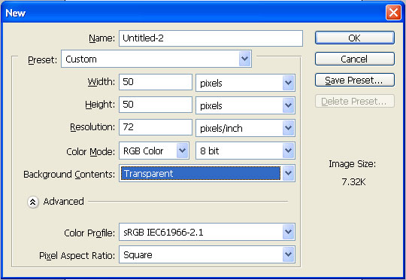
Task: Click the Cancel button
Action: (x=354, y=59)
